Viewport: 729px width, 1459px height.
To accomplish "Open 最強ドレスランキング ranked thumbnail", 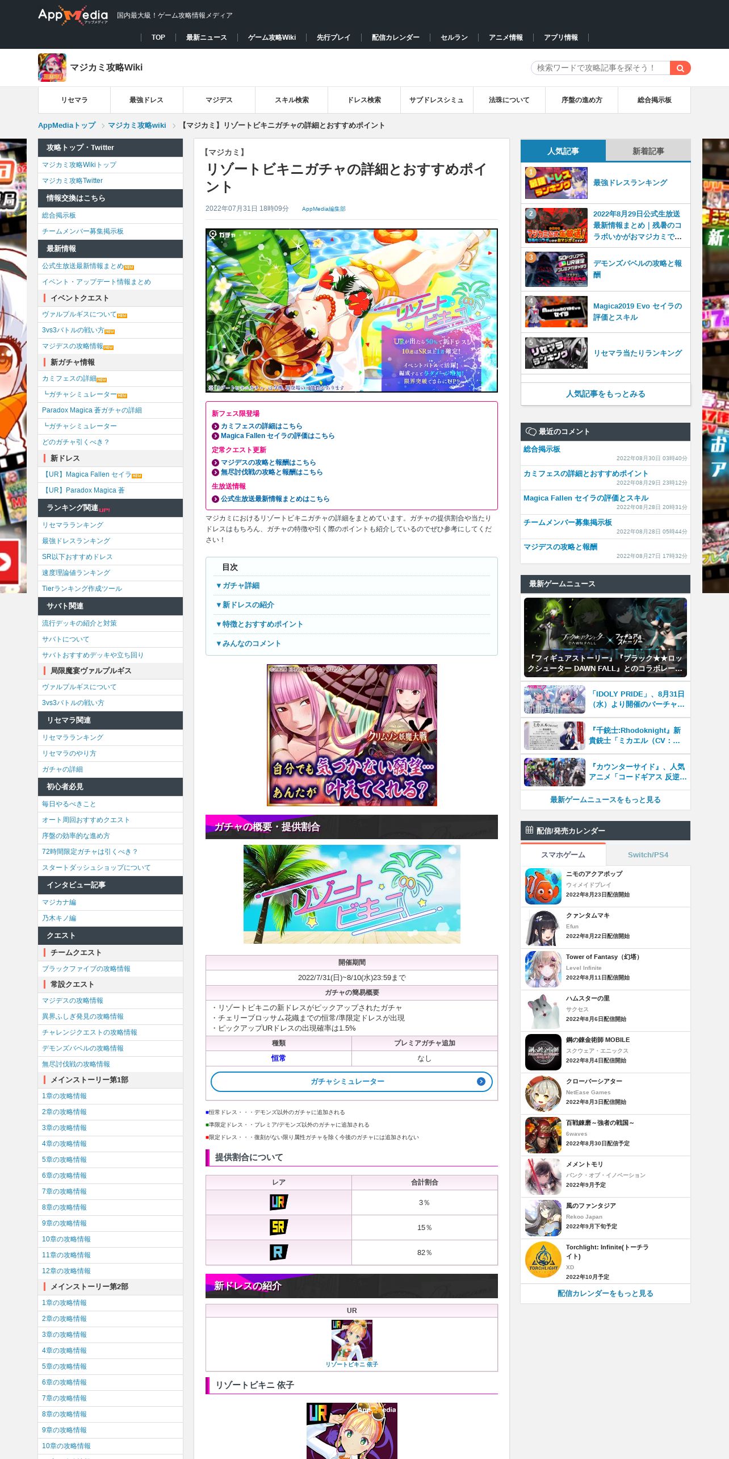I will (556, 183).
